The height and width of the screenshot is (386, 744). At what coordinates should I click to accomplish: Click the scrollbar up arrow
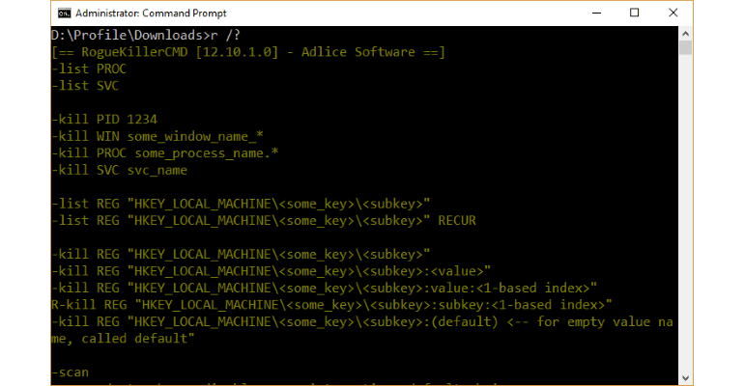point(685,34)
